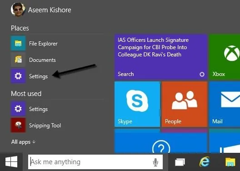Image resolution: width=240 pixels, height=171 pixels.
Task: Open the question mark help tile
Action: (161, 141)
